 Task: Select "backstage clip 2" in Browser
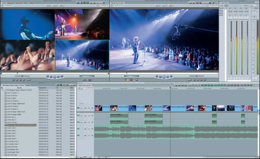[13, 152]
